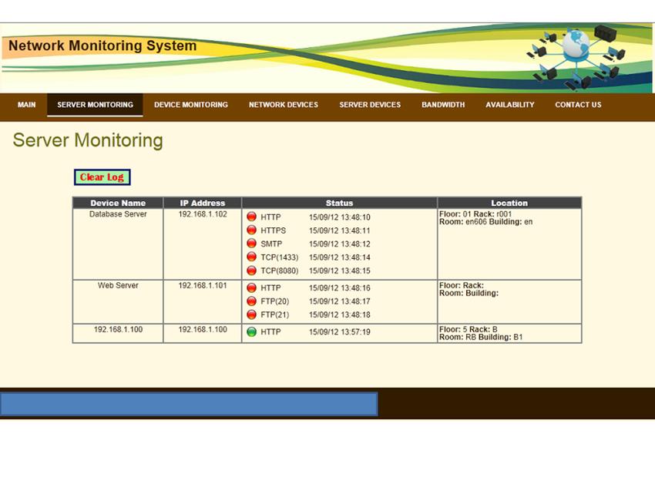Open the Network Monitoring System home via title

102,45
